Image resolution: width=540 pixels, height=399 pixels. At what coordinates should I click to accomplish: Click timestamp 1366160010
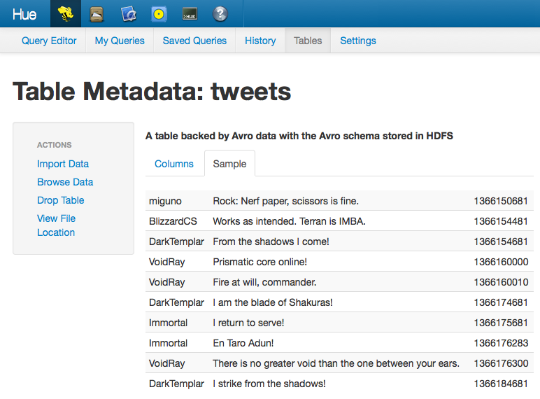click(501, 282)
